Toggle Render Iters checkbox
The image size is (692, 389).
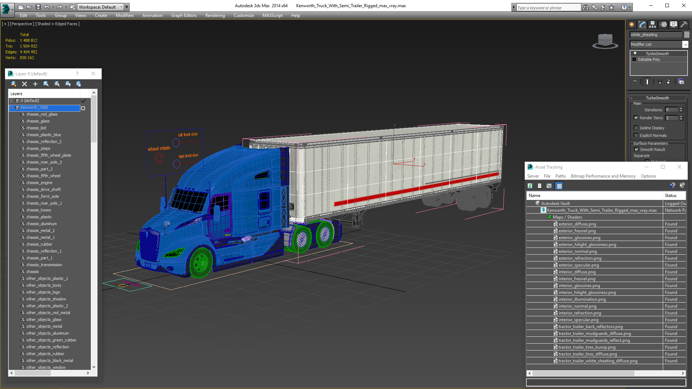636,118
